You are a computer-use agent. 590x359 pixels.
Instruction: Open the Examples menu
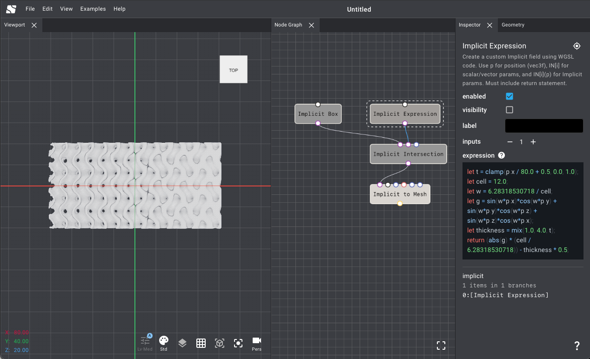pyautogui.click(x=93, y=9)
